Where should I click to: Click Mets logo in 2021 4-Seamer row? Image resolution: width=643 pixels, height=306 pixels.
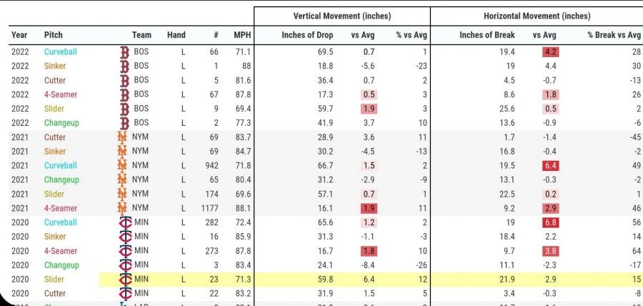point(124,208)
